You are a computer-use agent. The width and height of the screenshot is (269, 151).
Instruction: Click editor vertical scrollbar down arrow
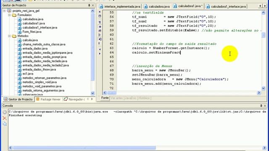point(264,89)
